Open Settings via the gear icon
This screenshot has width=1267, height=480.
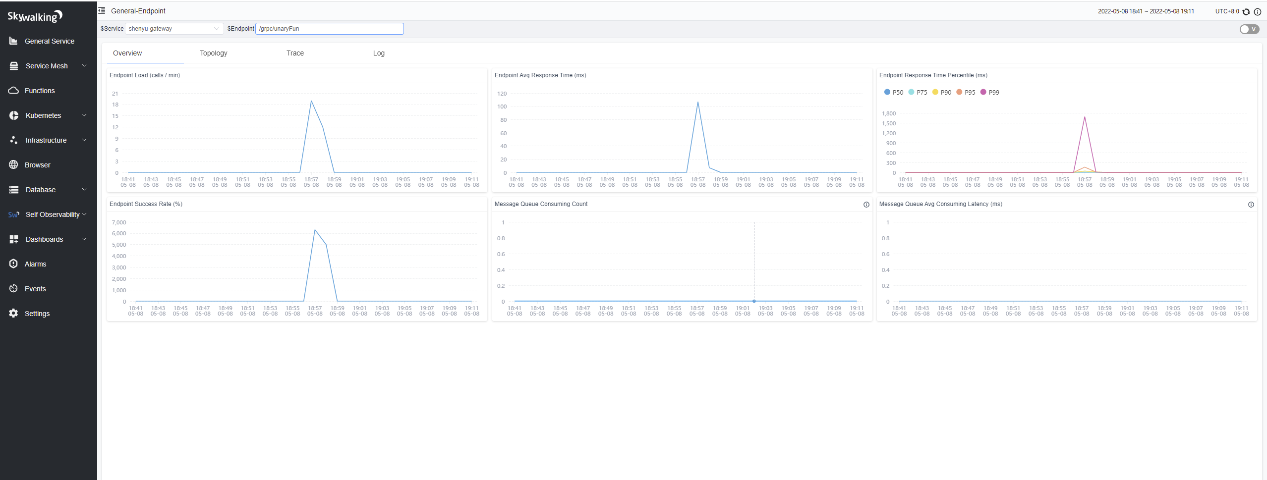coord(13,314)
